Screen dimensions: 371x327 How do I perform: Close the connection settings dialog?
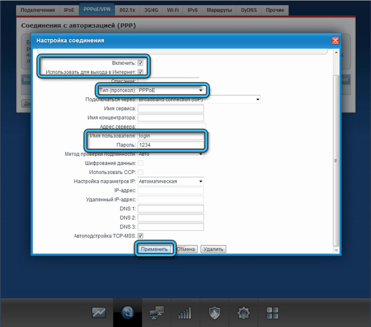[x=335, y=40]
